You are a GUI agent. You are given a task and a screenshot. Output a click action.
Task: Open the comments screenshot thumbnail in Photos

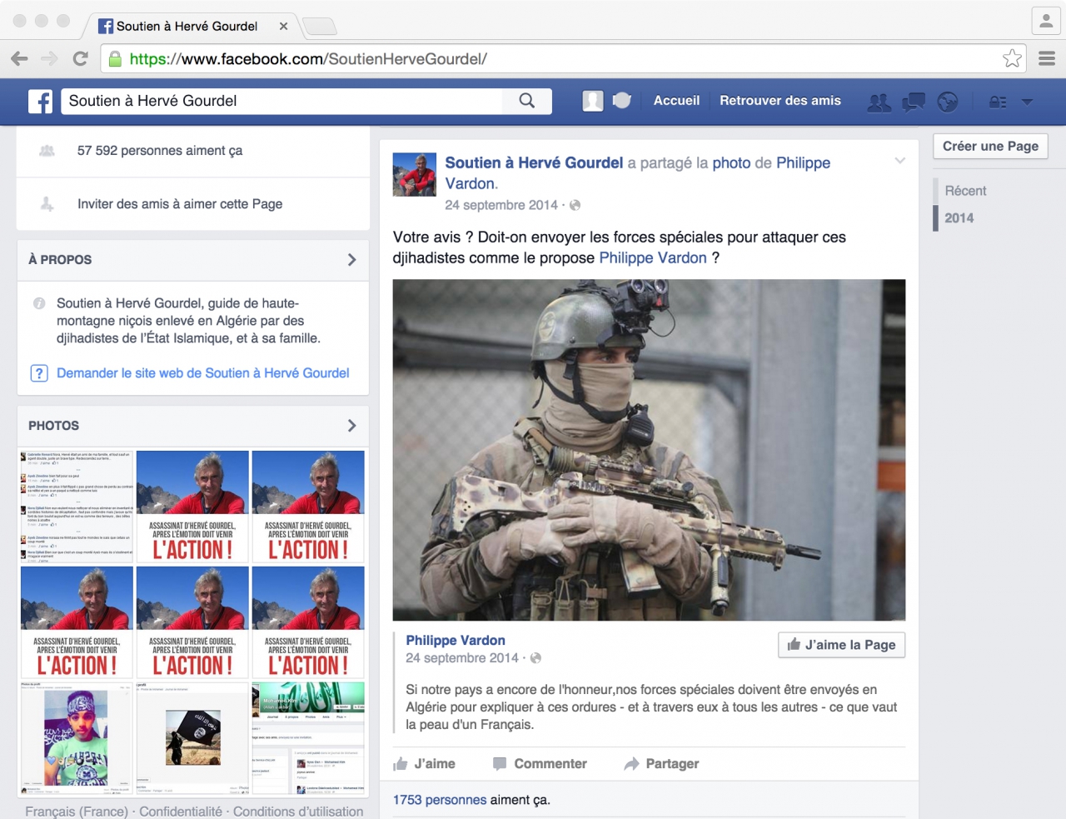coord(77,507)
